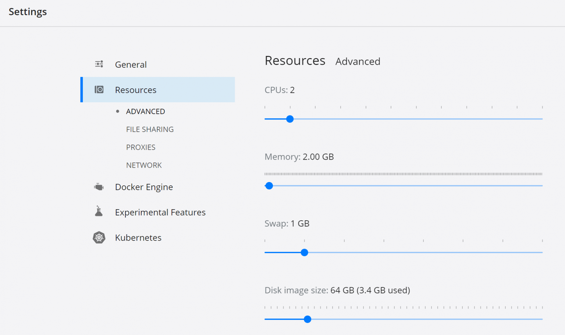This screenshot has height=335, width=565.
Task: Click the General settings sliders icon
Action: click(x=99, y=64)
